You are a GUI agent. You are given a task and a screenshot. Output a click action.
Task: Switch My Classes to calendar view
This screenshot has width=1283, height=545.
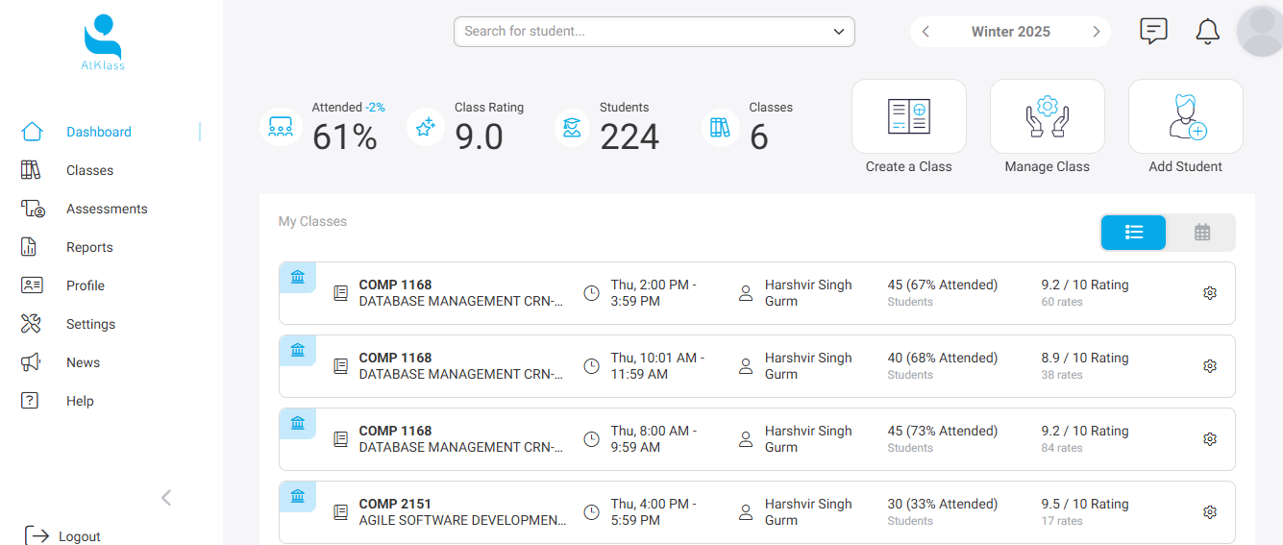coord(1201,233)
